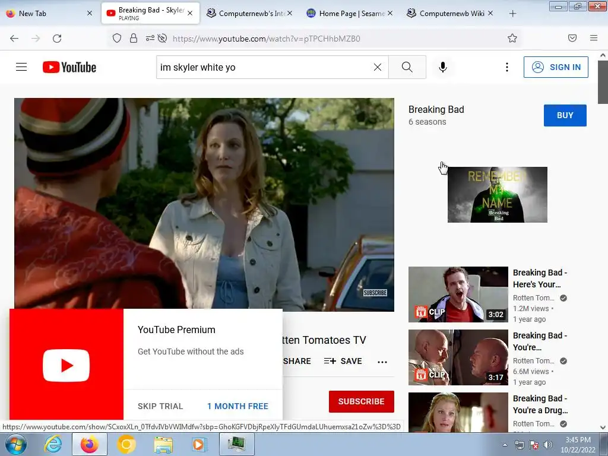Click the SIGN IN button
Viewport: 608px width, 456px height.
coord(556,67)
